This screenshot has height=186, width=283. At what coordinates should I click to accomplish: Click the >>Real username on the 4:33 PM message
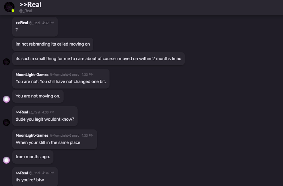click(x=22, y=112)
